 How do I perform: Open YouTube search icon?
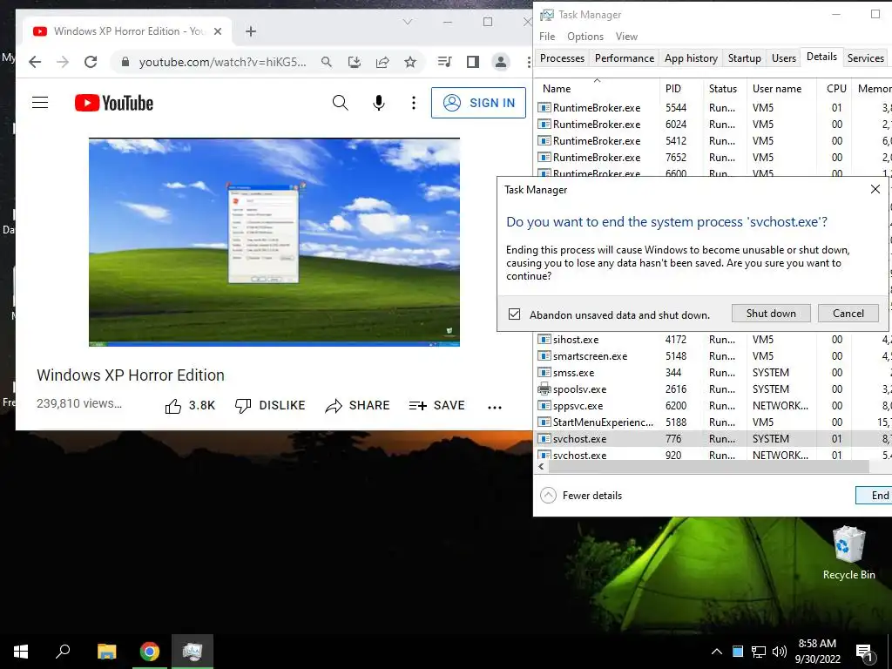tap(341, 103)
